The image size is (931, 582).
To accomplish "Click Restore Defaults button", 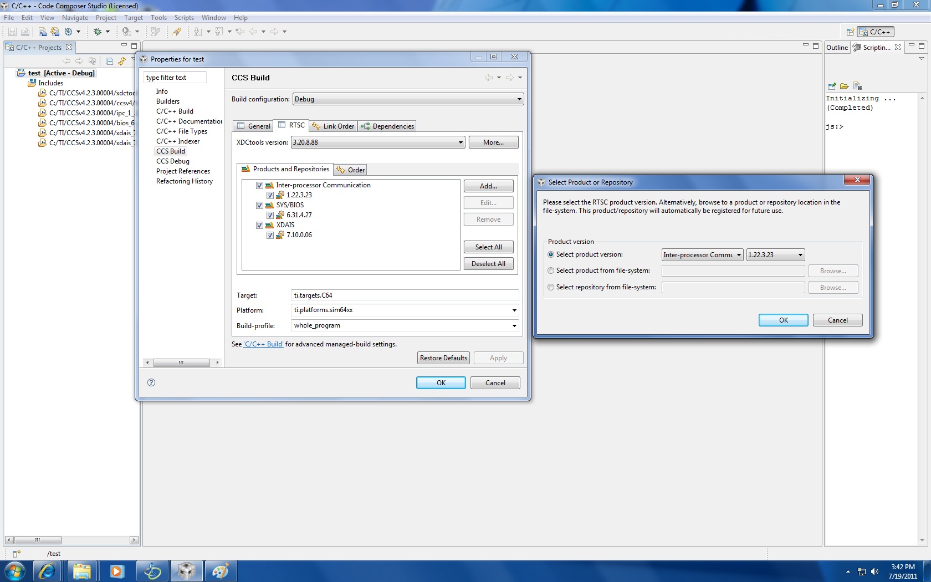I will pyautogui.click(x=443, y=358).
